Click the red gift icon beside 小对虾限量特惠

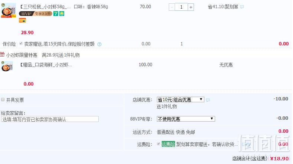(2, 55)
